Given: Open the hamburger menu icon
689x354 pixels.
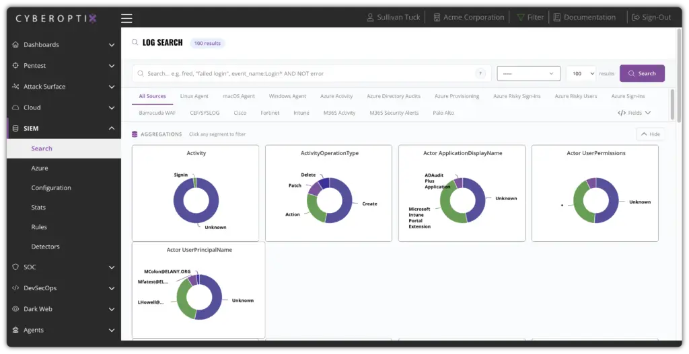Looking at the screenshot, I should [x=126, y=18].
